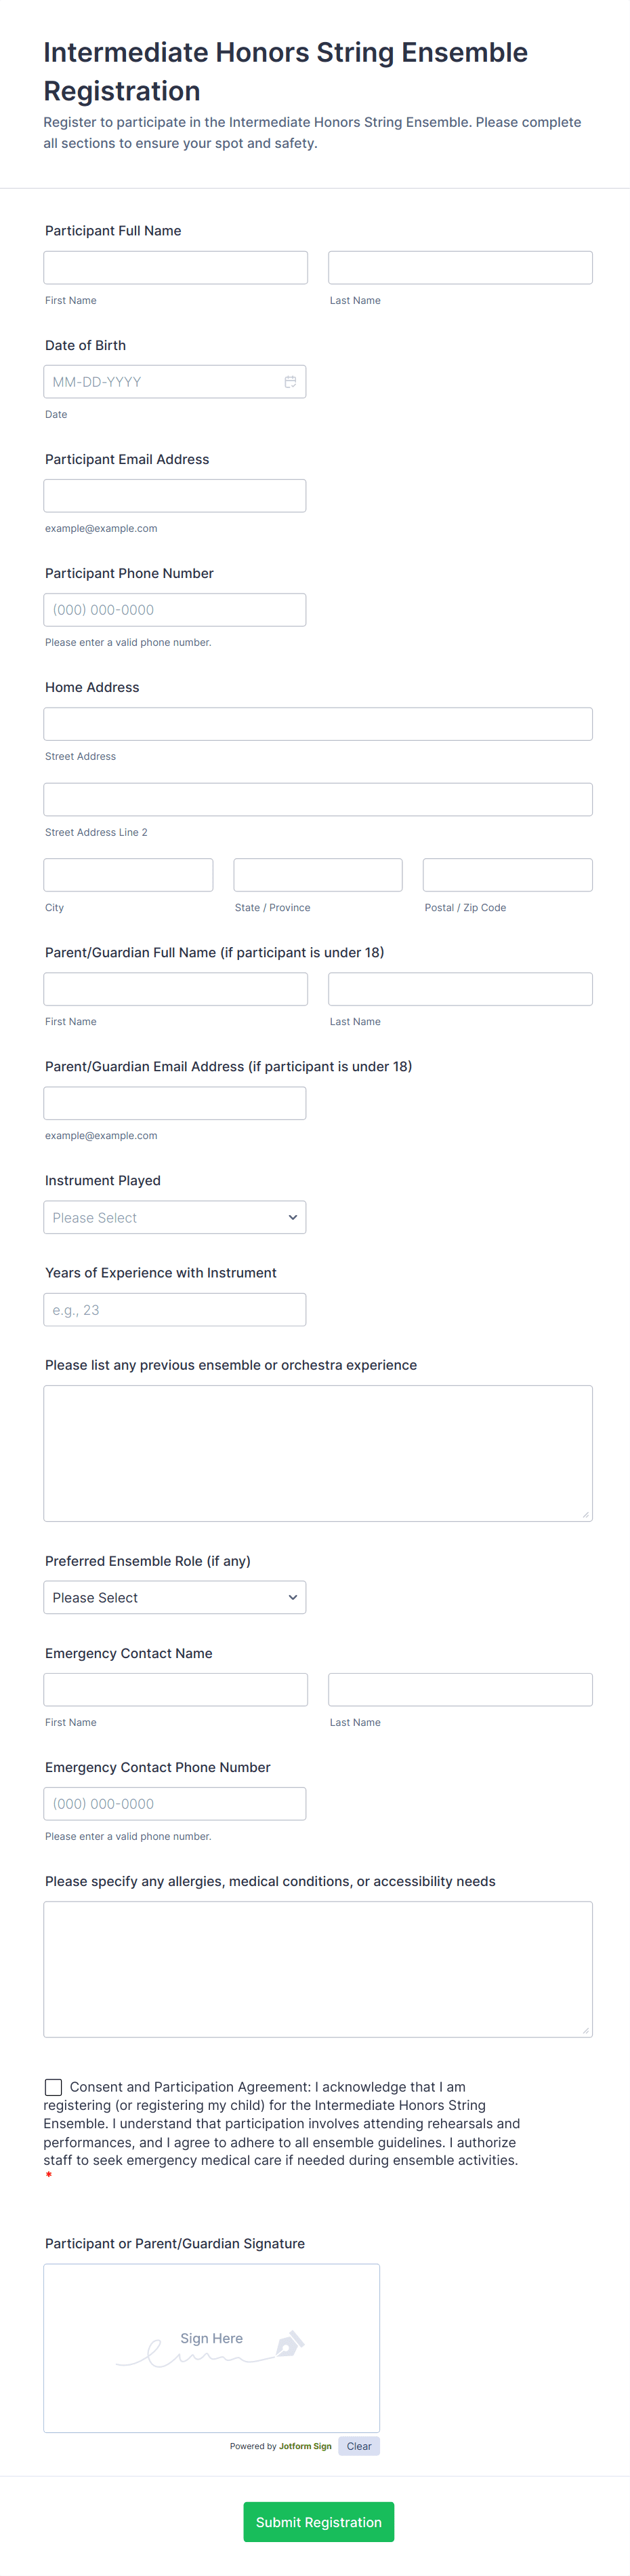This screenshot has height=2576, width=630.
Task: Click the Participant First Name field
Action: pyautogui.click(x=175, y=267)
